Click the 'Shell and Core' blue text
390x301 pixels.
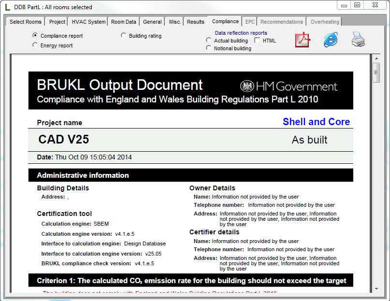coord(316,122)
